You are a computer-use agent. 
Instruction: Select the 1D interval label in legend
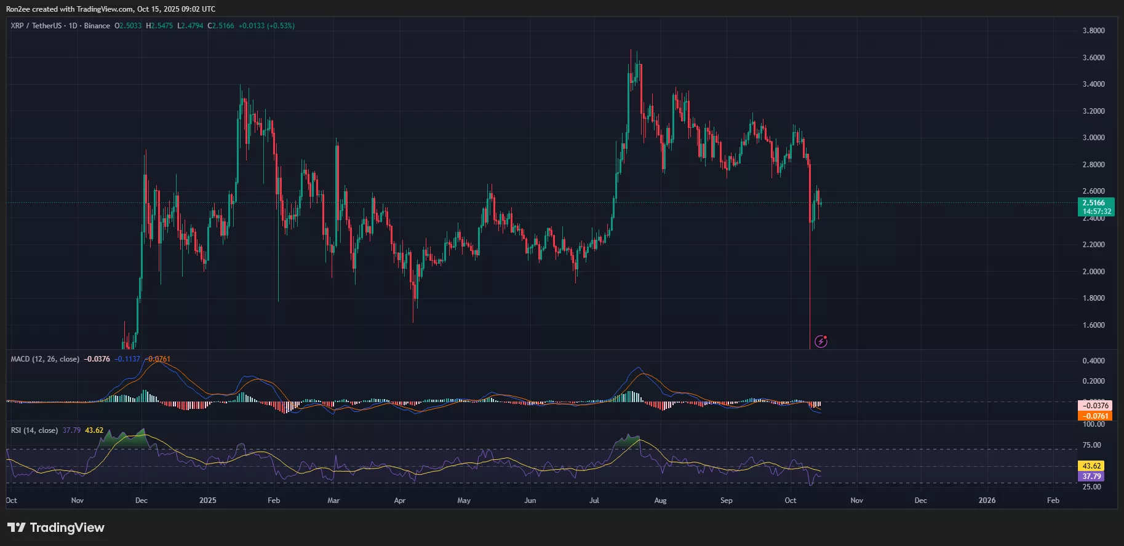(x=73, y=26)
